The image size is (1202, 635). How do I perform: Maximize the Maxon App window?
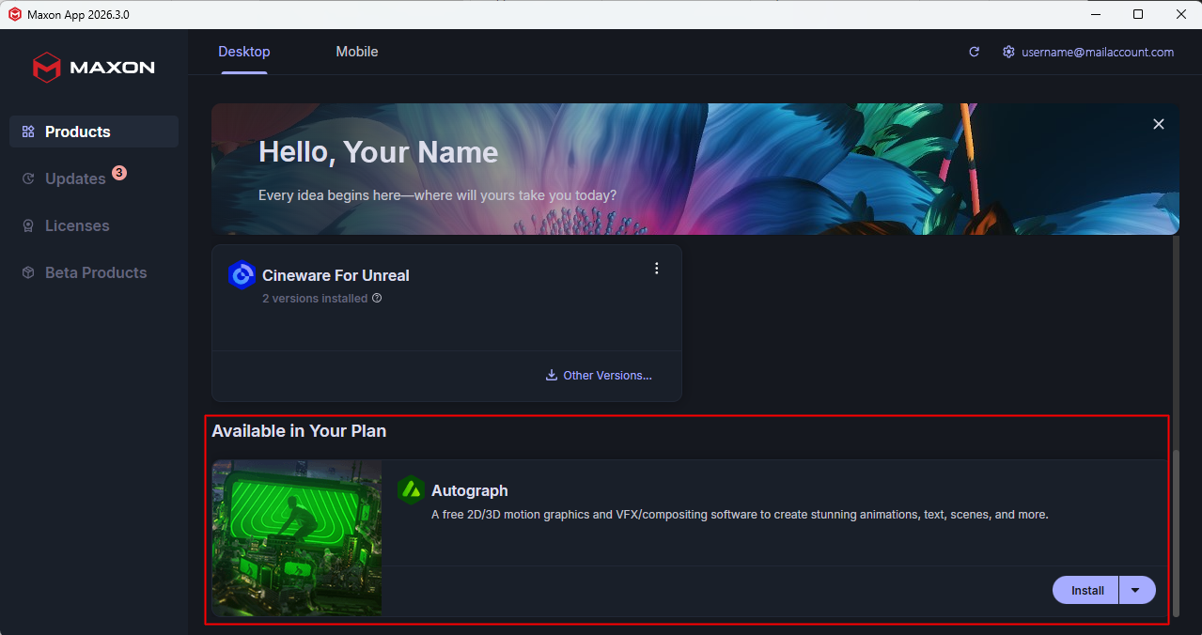(x=1138, y=14)
